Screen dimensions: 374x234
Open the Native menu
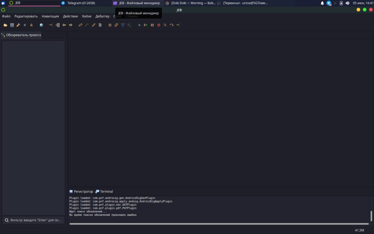(86, 16)
